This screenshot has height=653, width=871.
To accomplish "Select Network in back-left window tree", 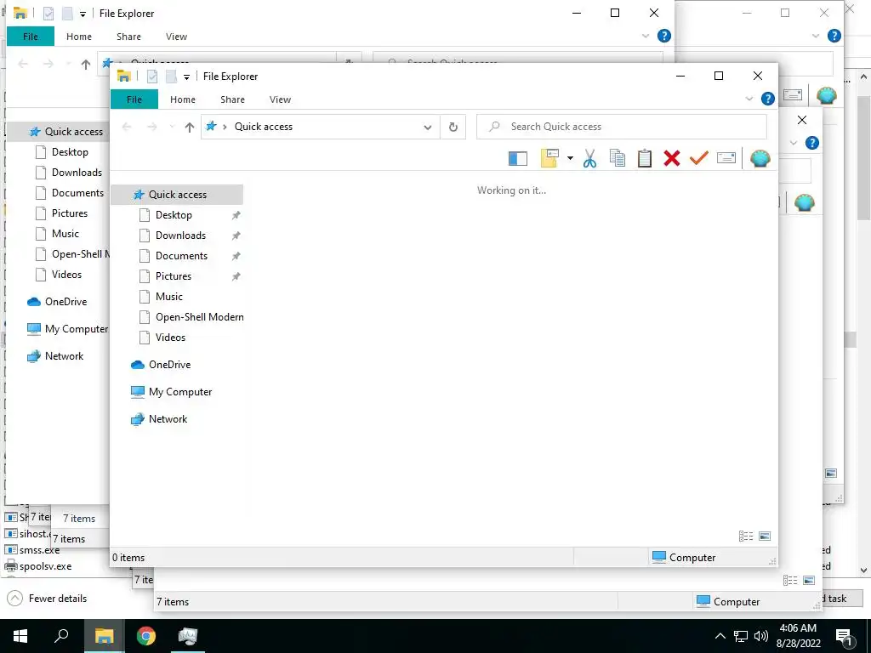I will [x=64, y=356].
